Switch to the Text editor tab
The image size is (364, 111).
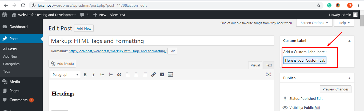click(x=269, y=65)
